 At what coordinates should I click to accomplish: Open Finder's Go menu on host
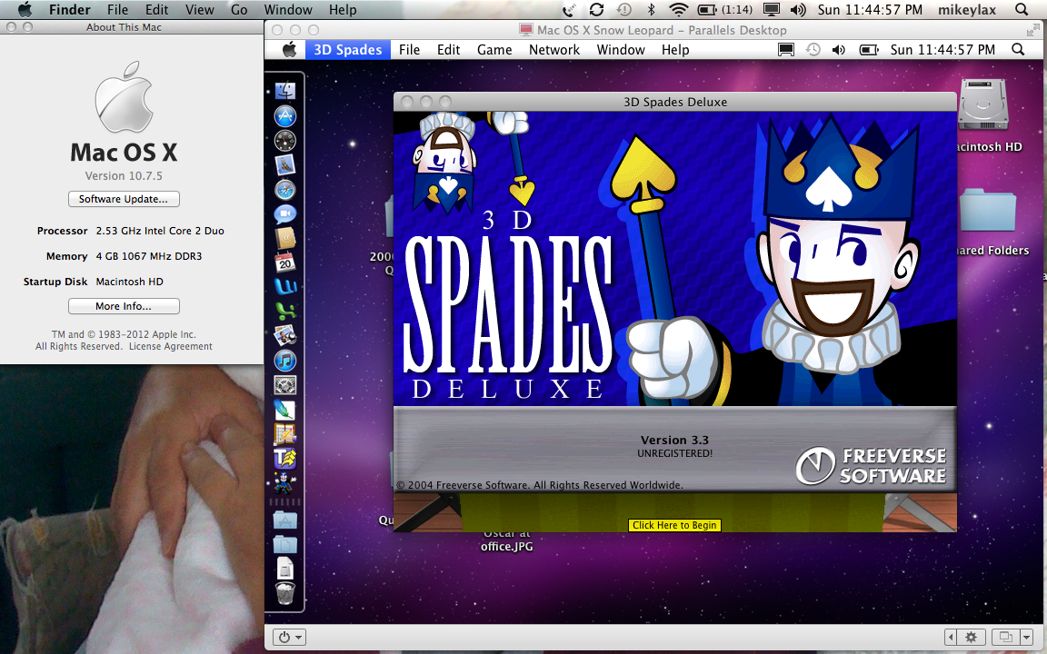(x=239, y=9)
